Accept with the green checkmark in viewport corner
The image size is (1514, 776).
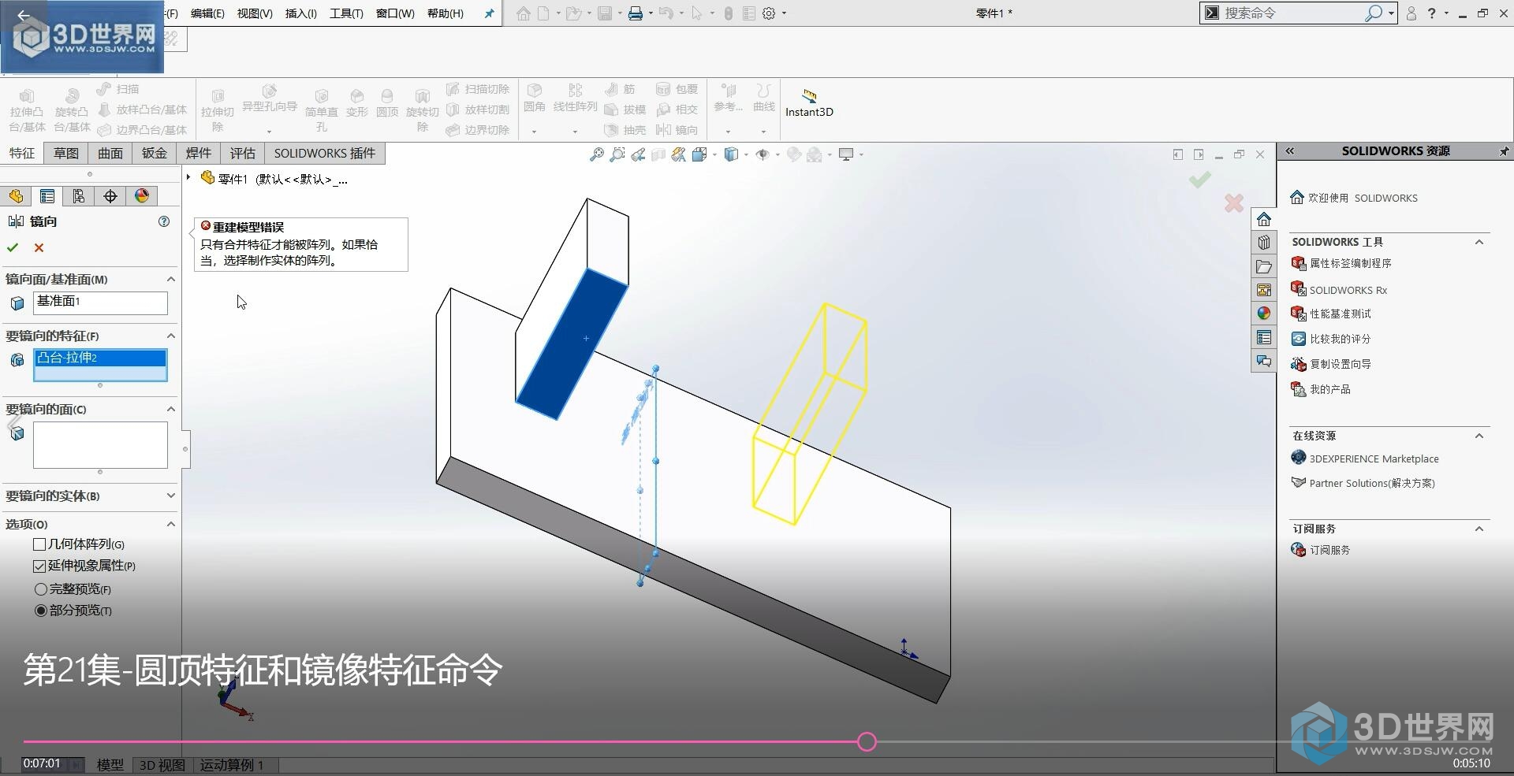pyautogui.click(x=1199, y=180)
